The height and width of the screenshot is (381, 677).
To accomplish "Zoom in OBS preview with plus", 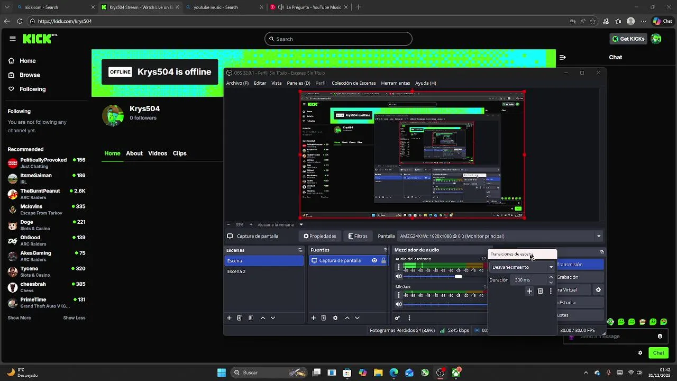I will click(251, 224).
